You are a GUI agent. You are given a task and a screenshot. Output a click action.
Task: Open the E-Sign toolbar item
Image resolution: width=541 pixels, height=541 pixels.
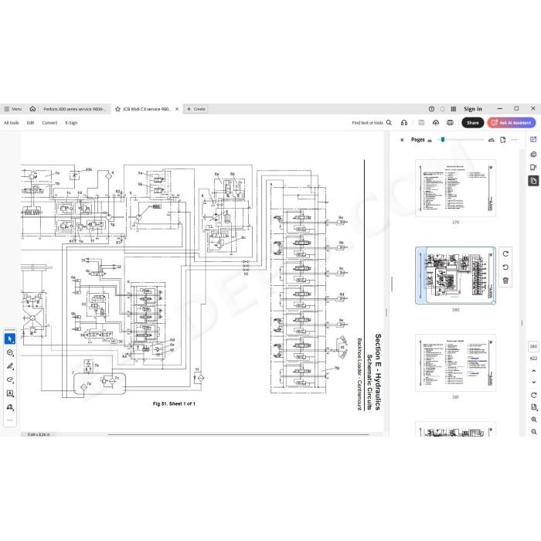71,123
